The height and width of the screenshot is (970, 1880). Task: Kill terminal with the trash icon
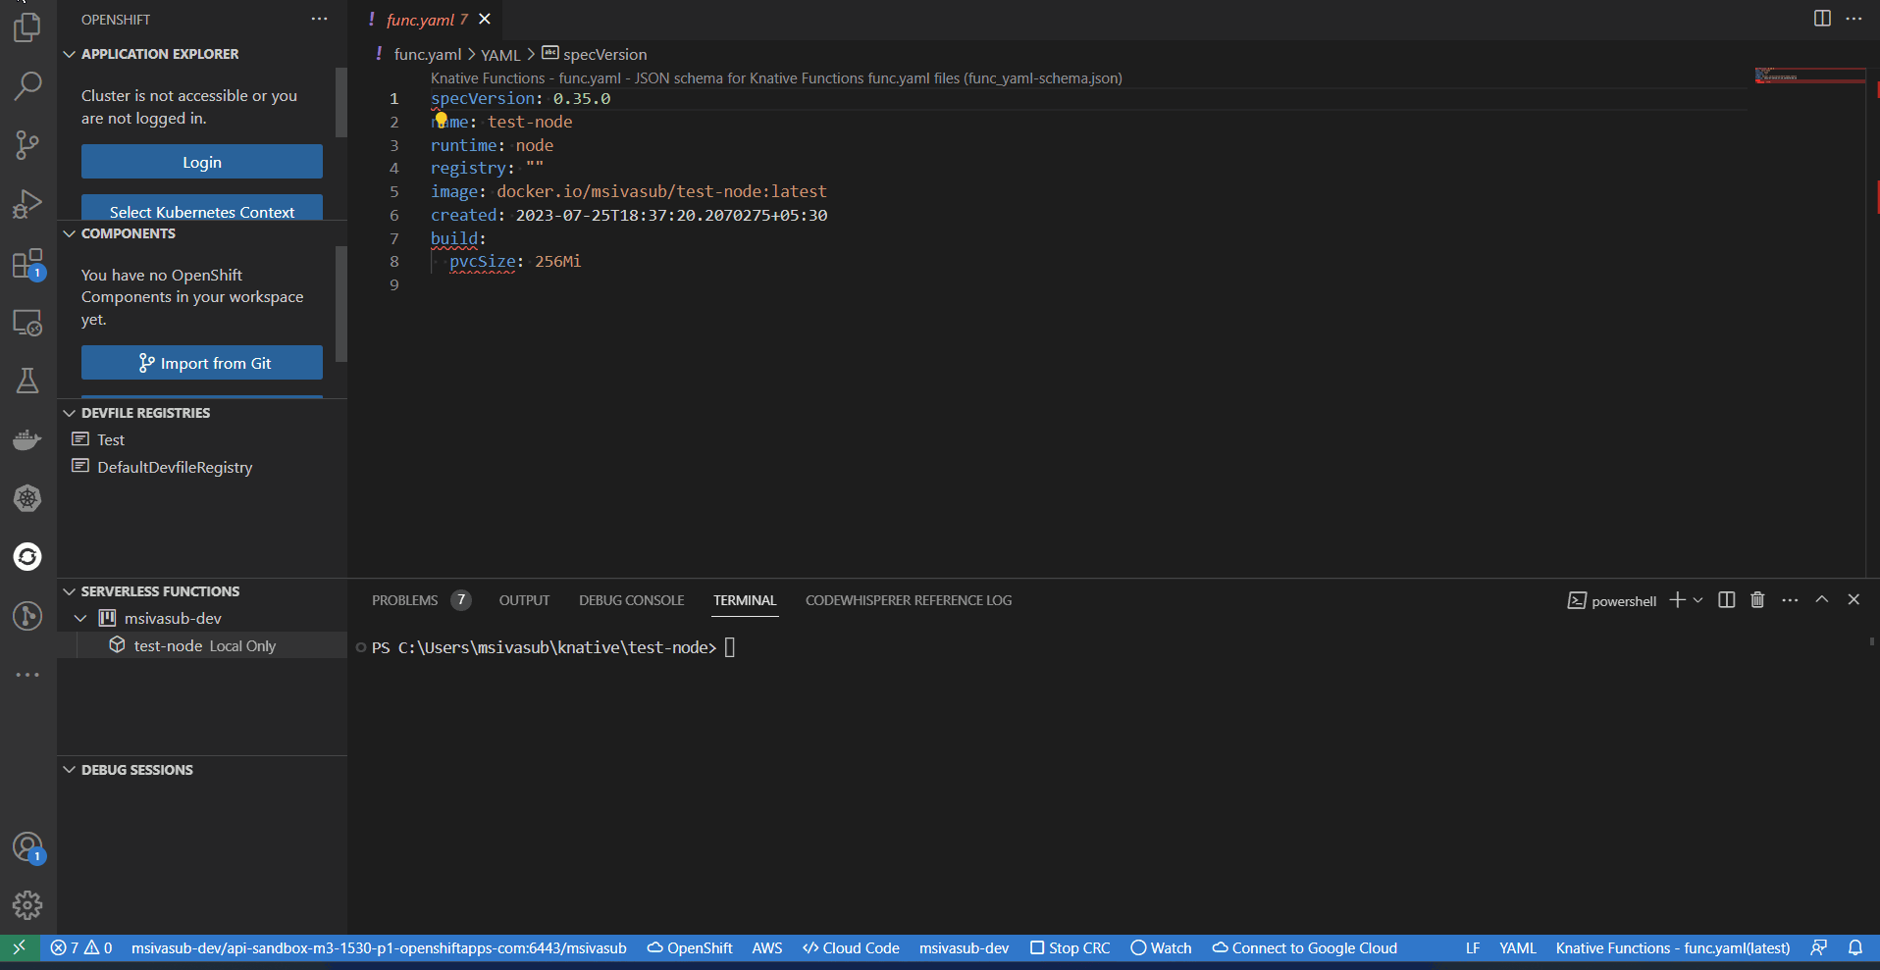pos(1757,600)
